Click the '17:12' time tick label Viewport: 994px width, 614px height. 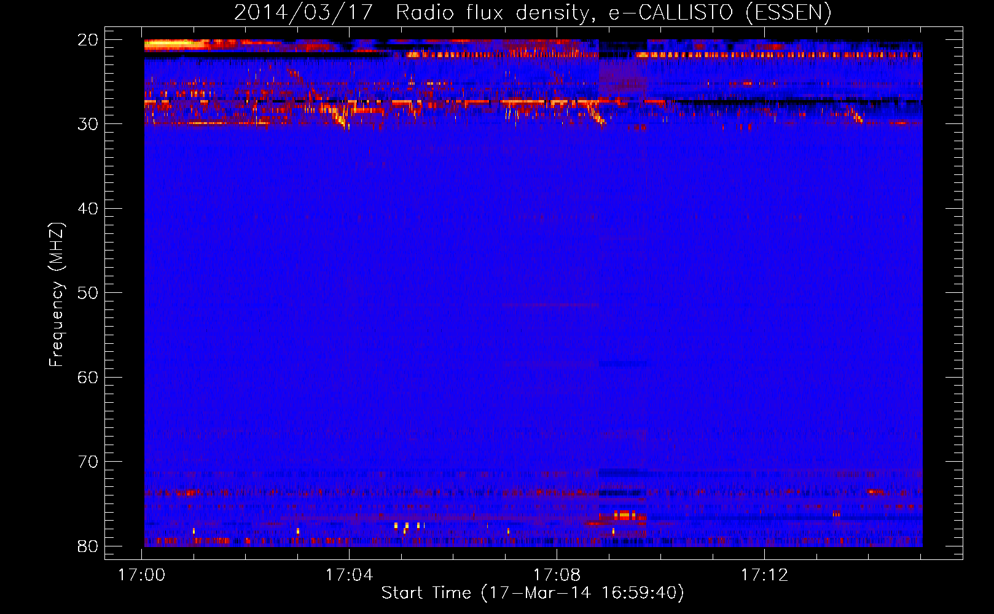tap(764, 575)
